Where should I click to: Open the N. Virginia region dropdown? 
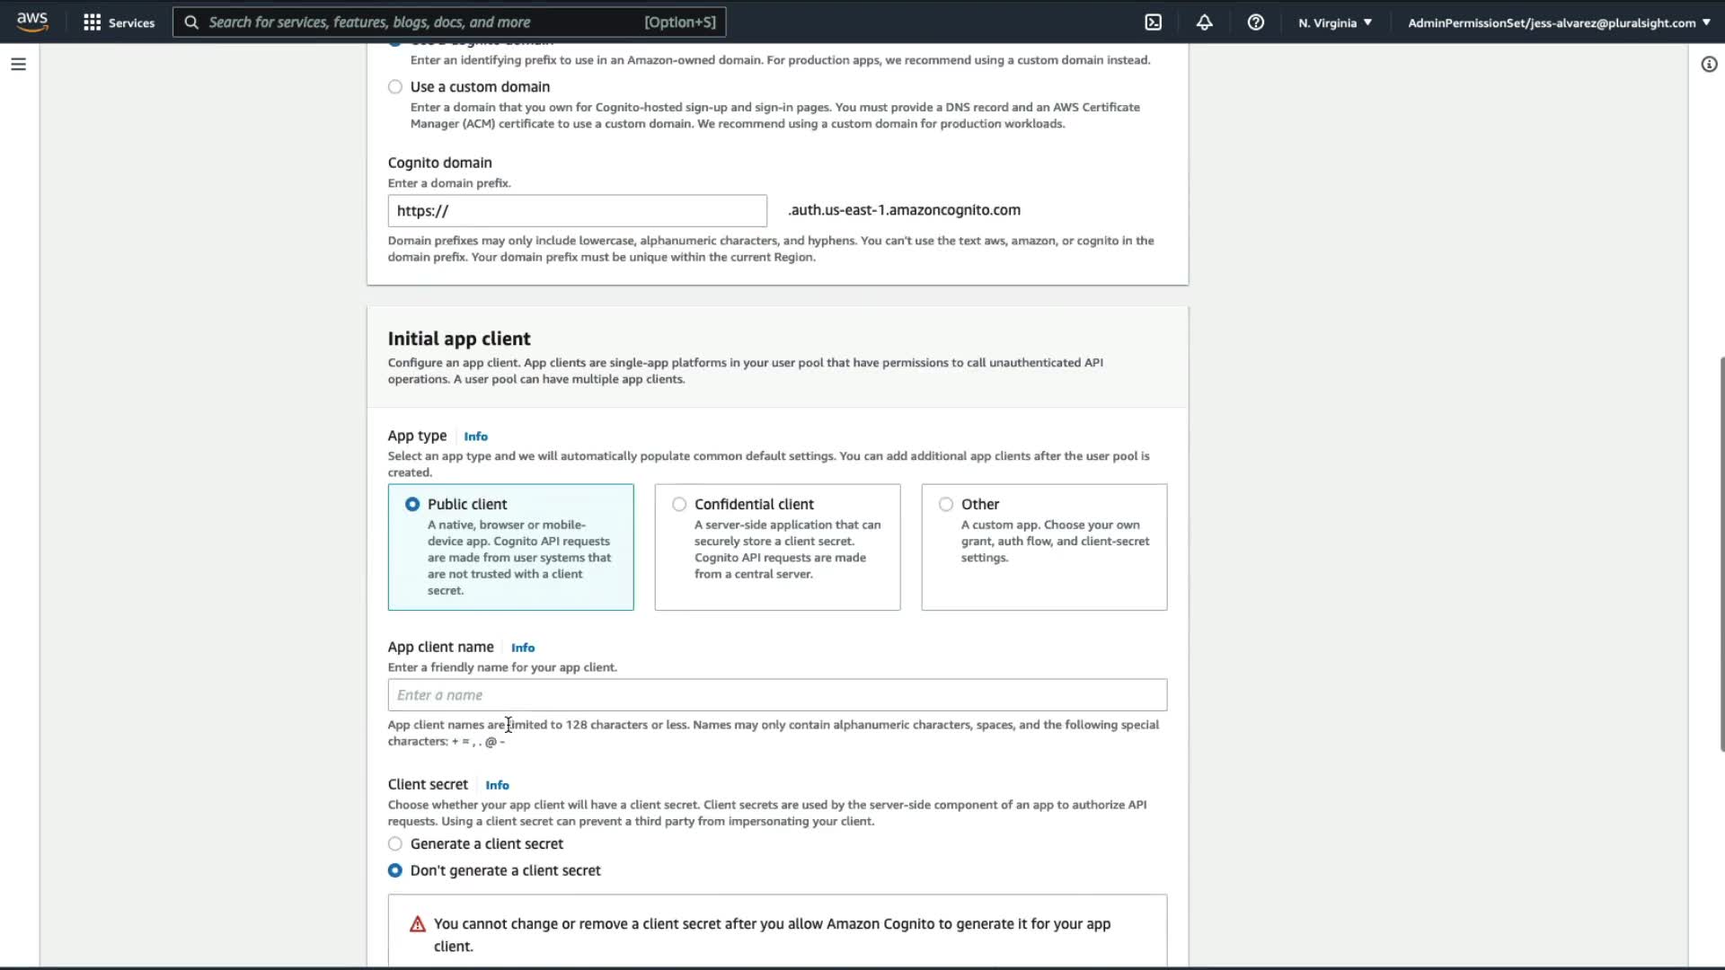[1335, 22]
